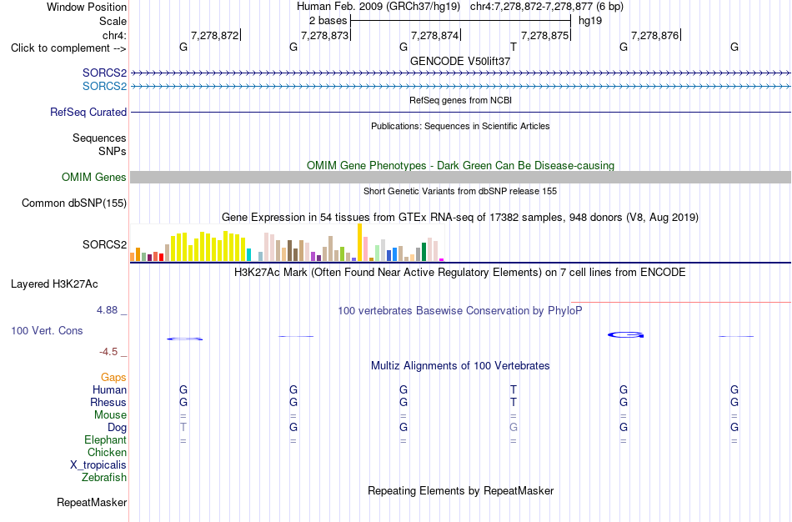Click the dark green bar in the GTEx chart
This screenshot has width=792, height=522.
click(x=424, y=252)
